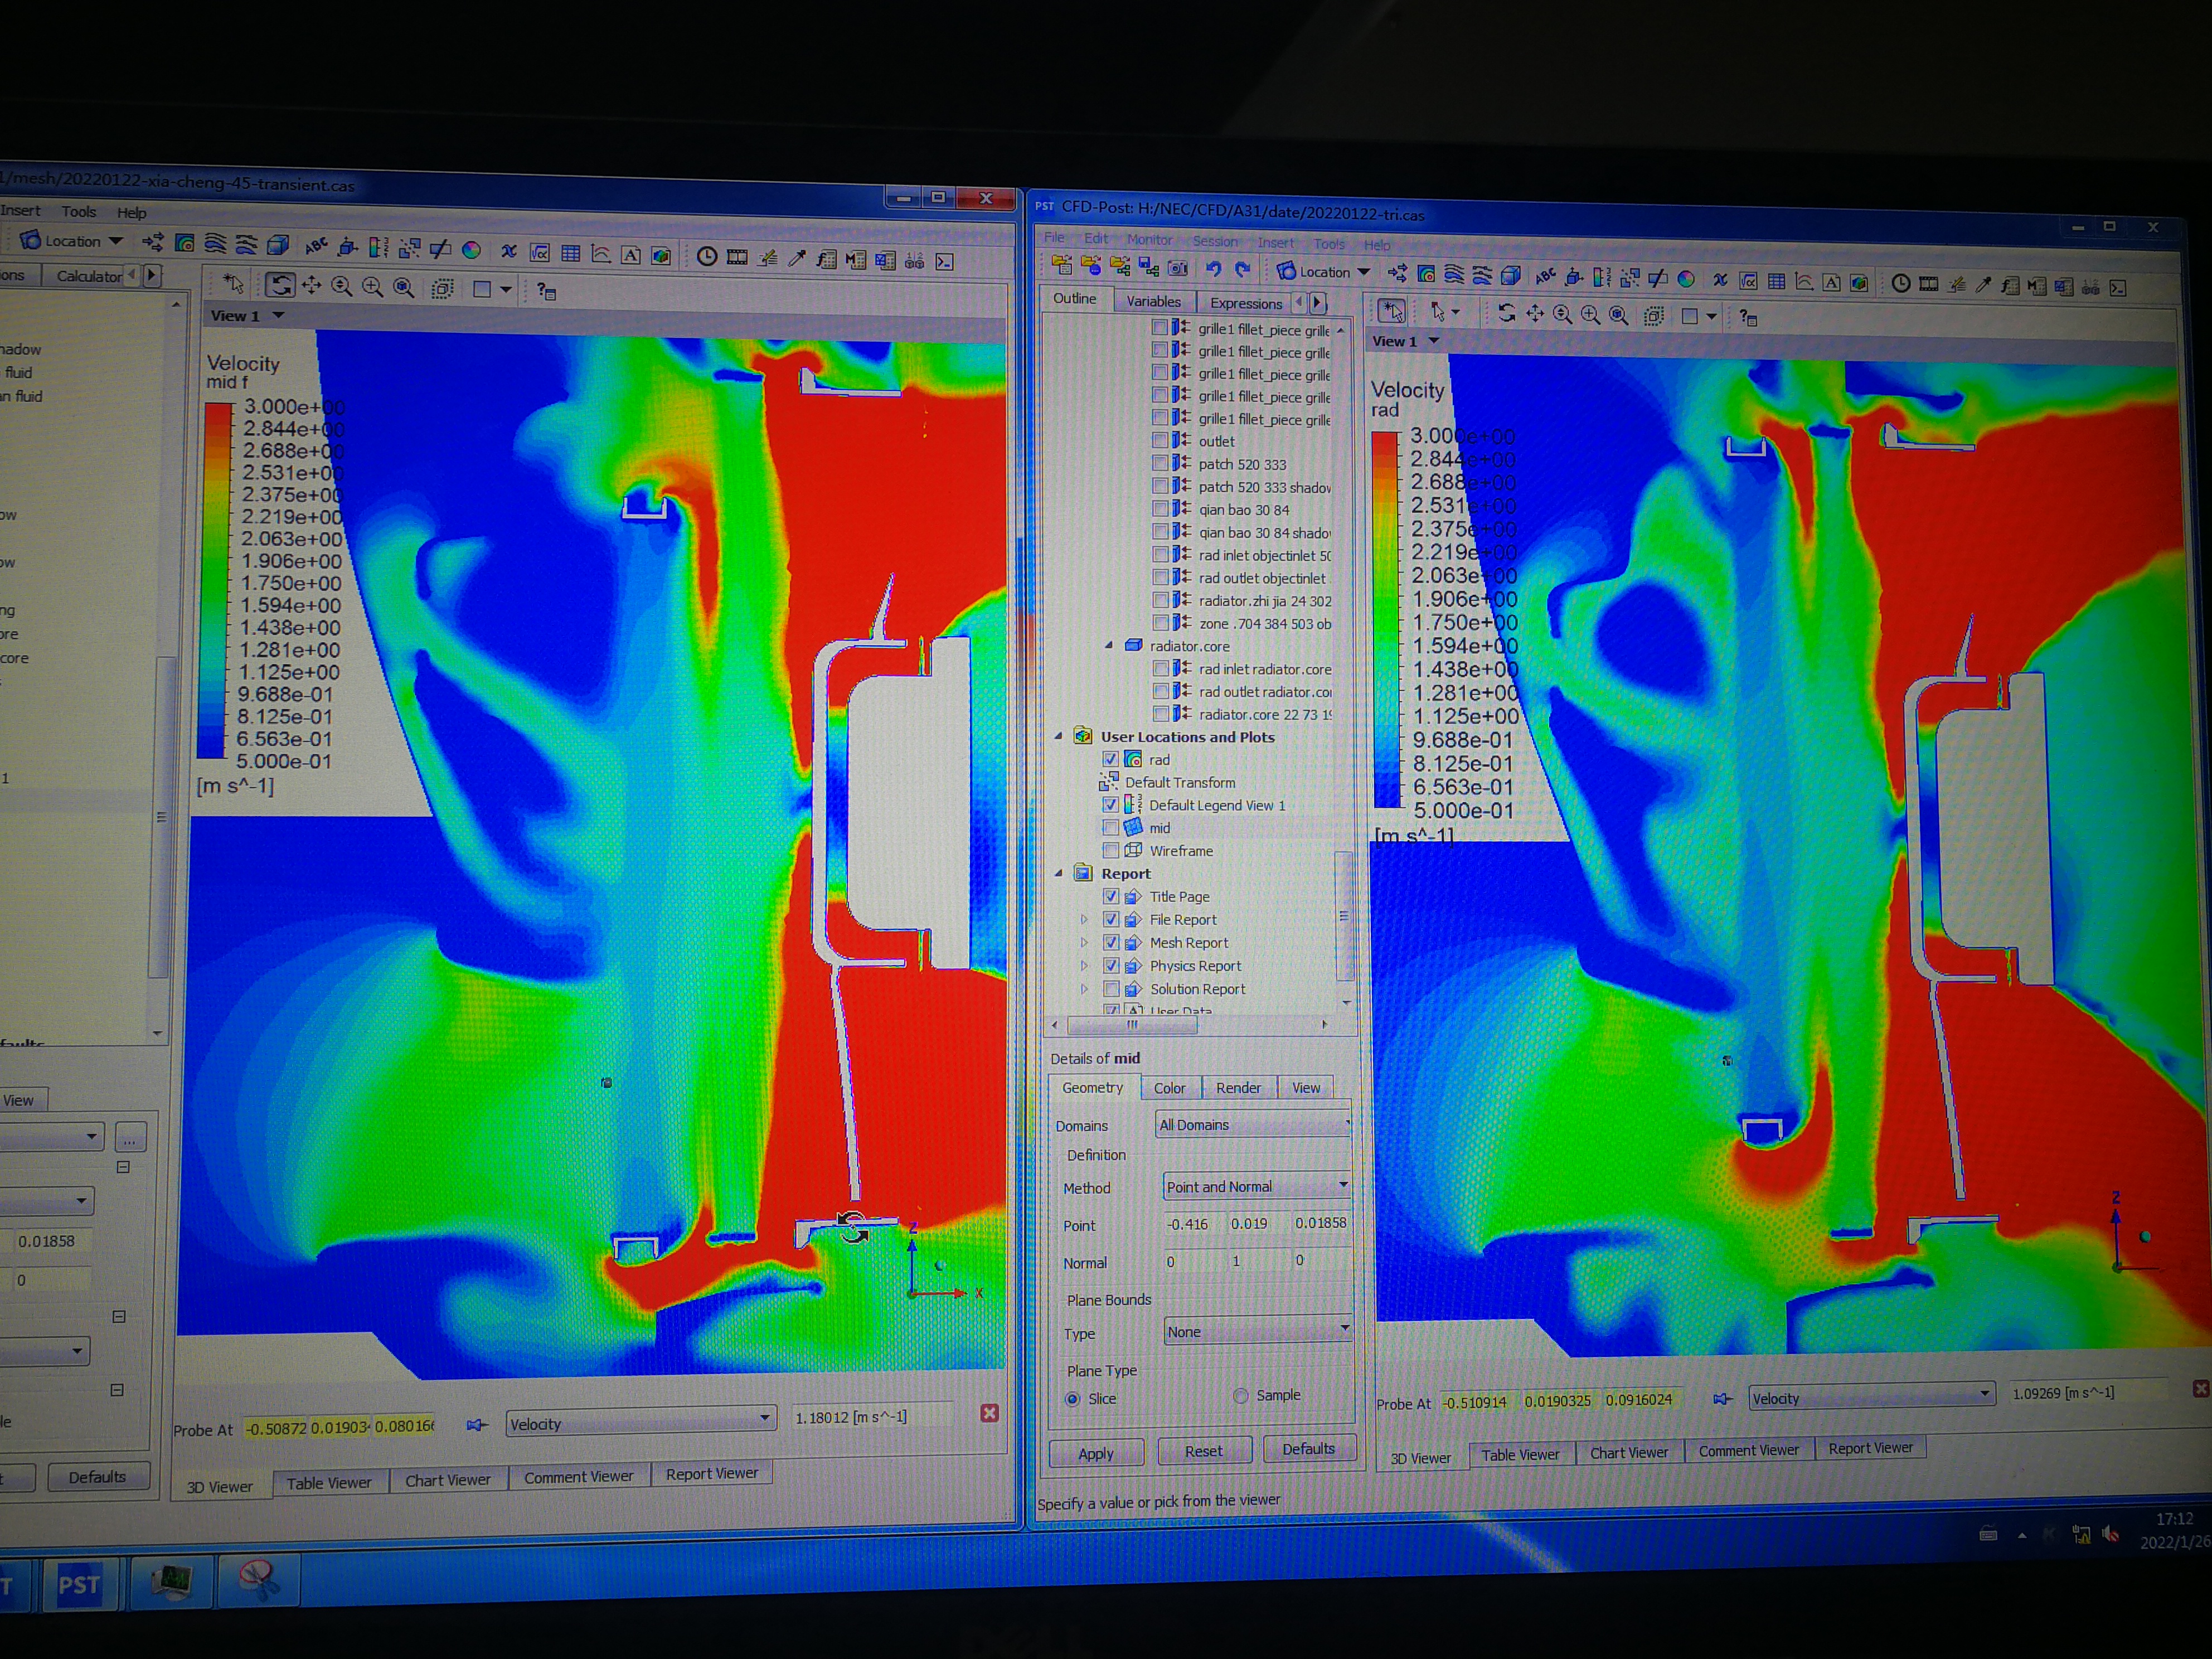Enable the Wireframe checkbox
This screenshot has height=1659, width=2212.
[1110, 850]
